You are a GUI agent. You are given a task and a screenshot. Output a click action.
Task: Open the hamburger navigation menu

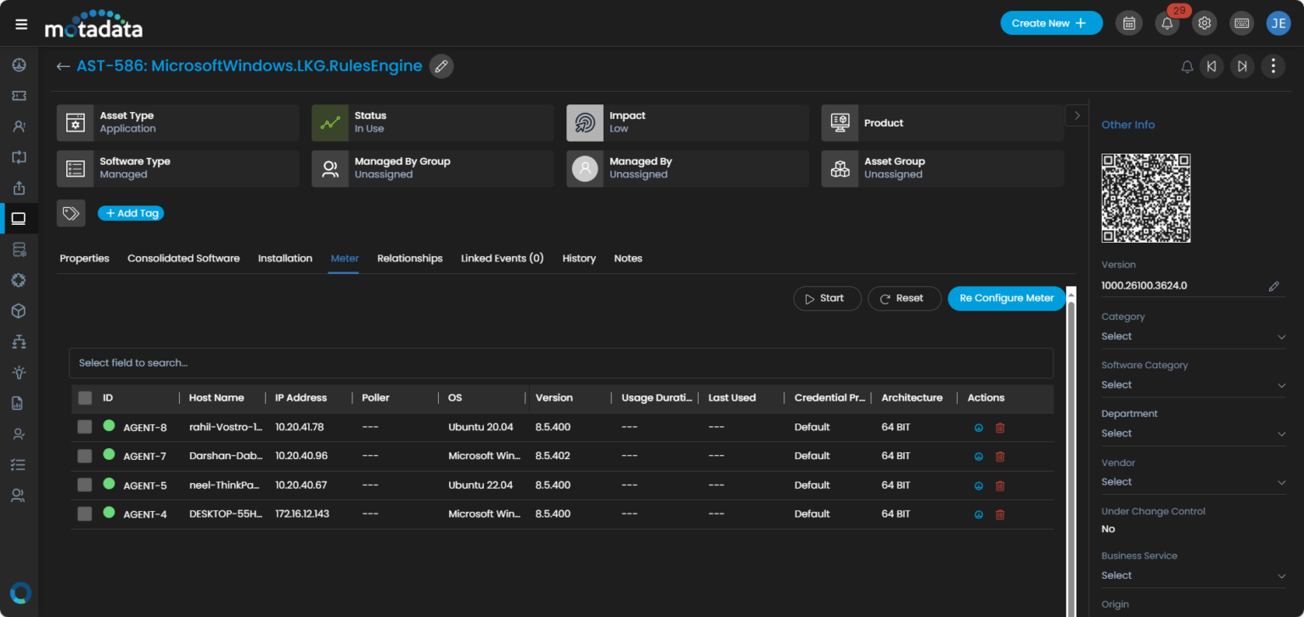[x=21, y=24]
